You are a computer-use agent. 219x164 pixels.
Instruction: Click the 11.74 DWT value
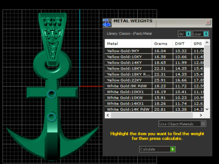pyautogui.click(x=181, y=103)
